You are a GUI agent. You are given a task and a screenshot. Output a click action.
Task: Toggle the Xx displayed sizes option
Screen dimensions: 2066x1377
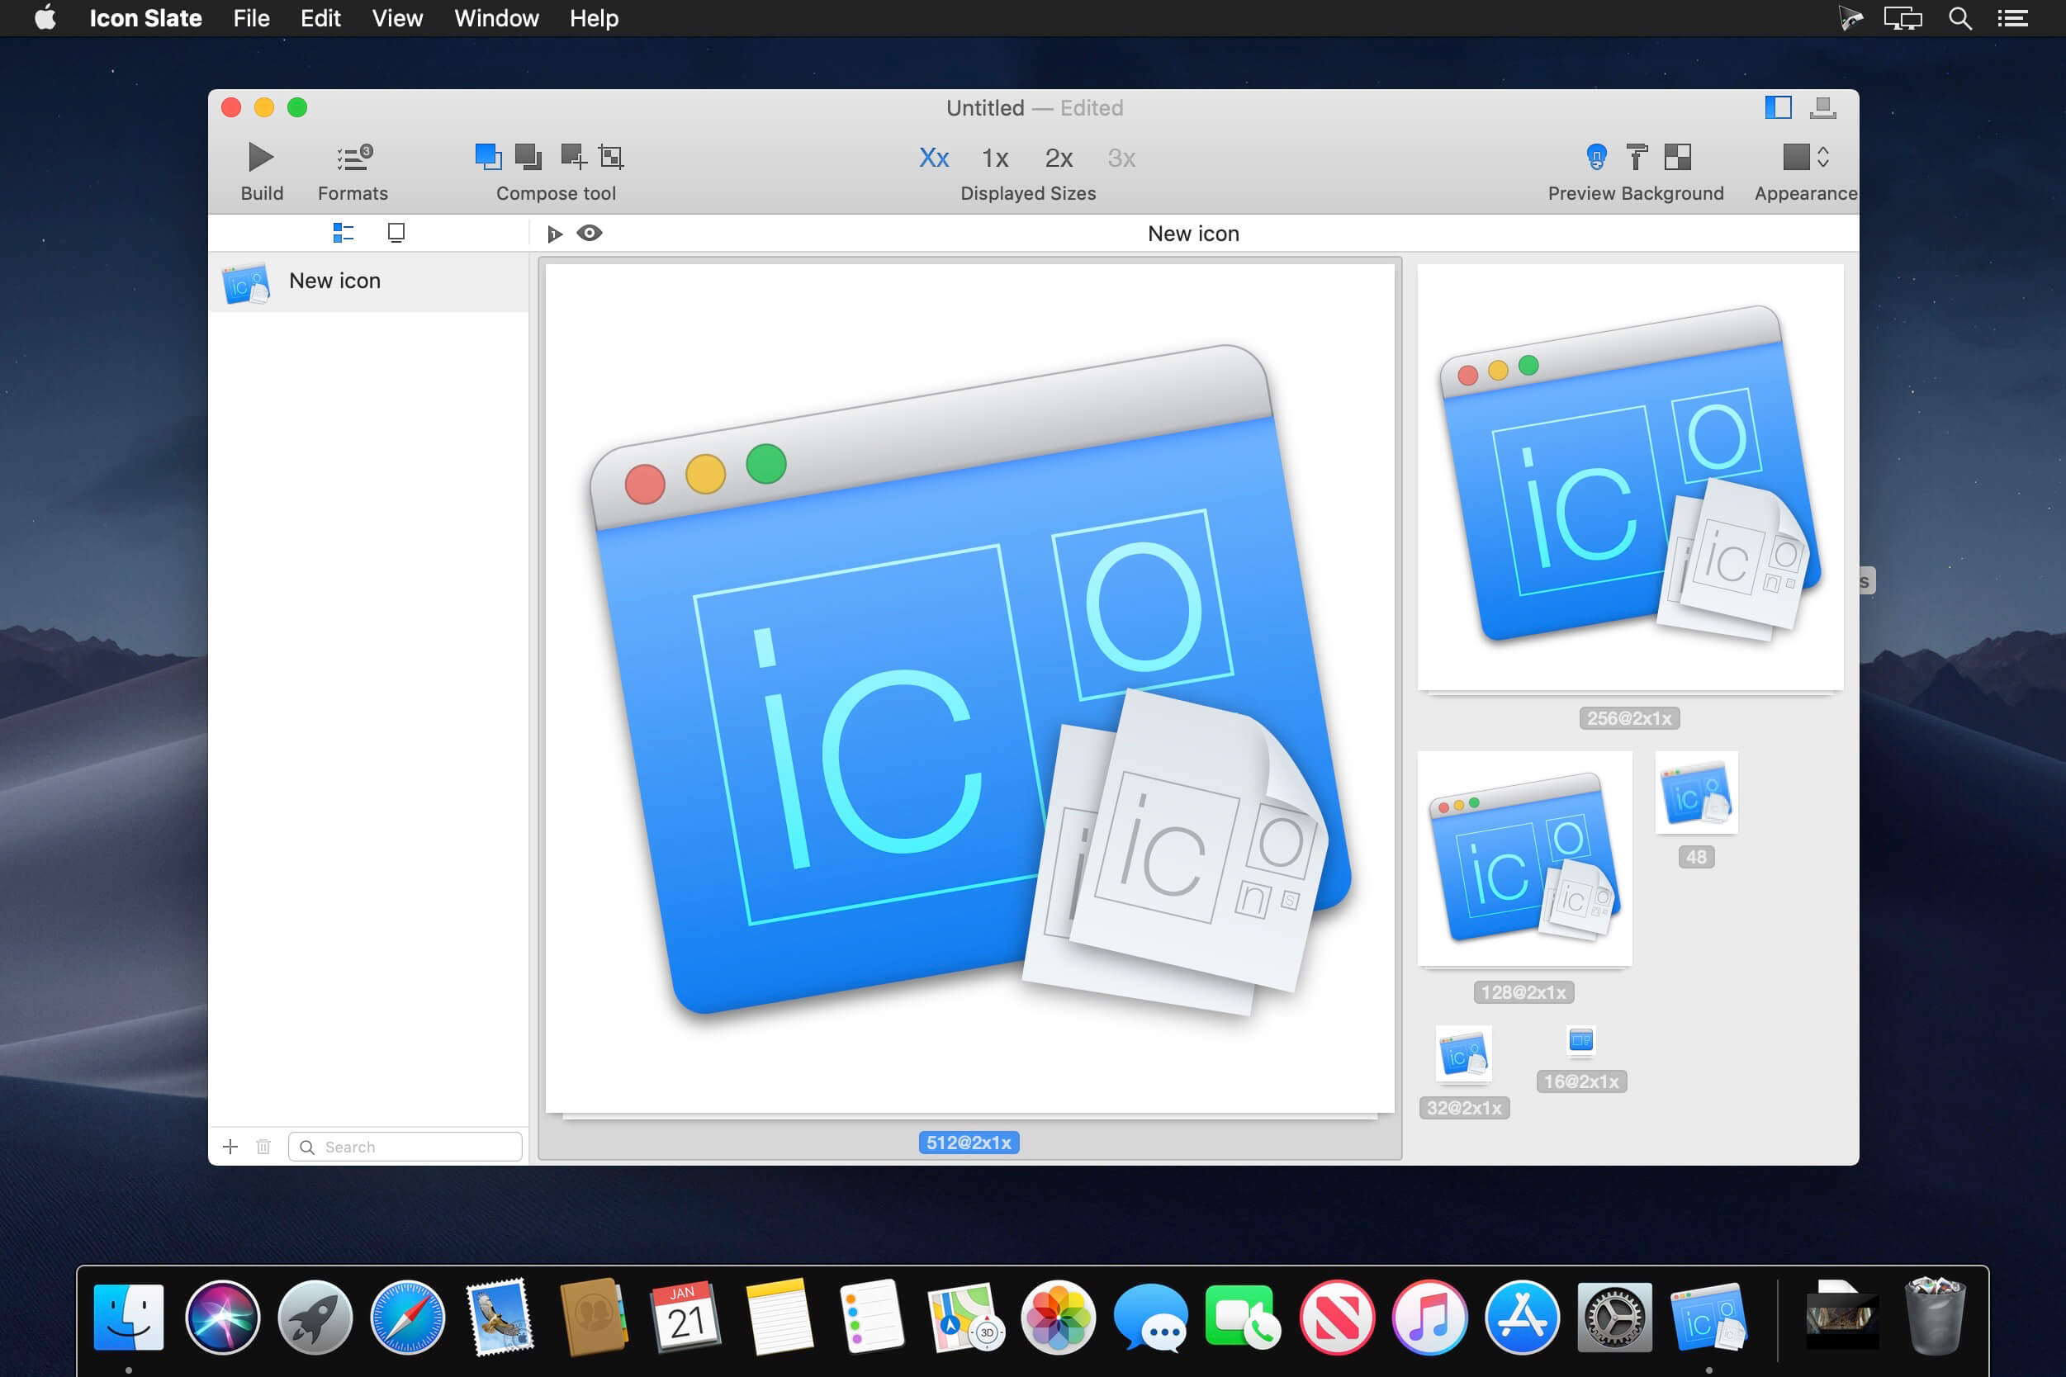(x=934, y=158)
